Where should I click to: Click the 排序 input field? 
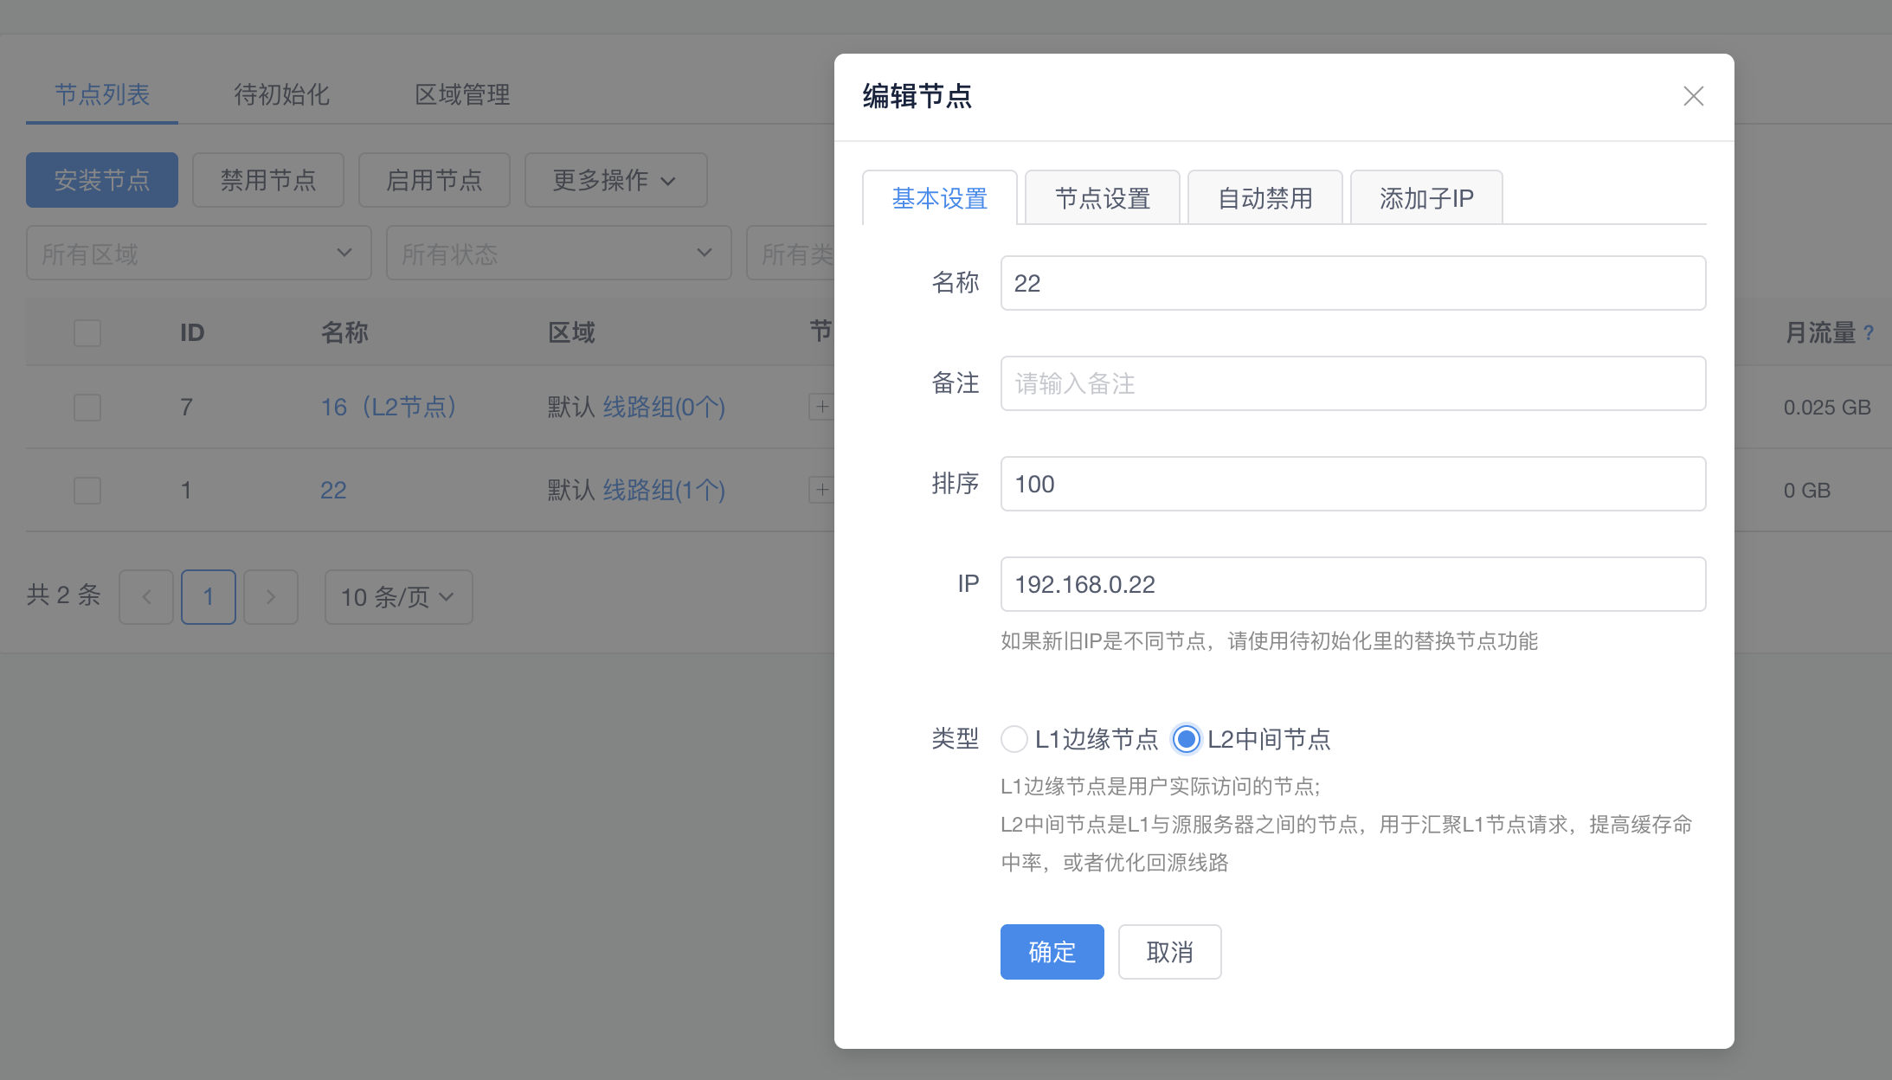point(1353,484)
